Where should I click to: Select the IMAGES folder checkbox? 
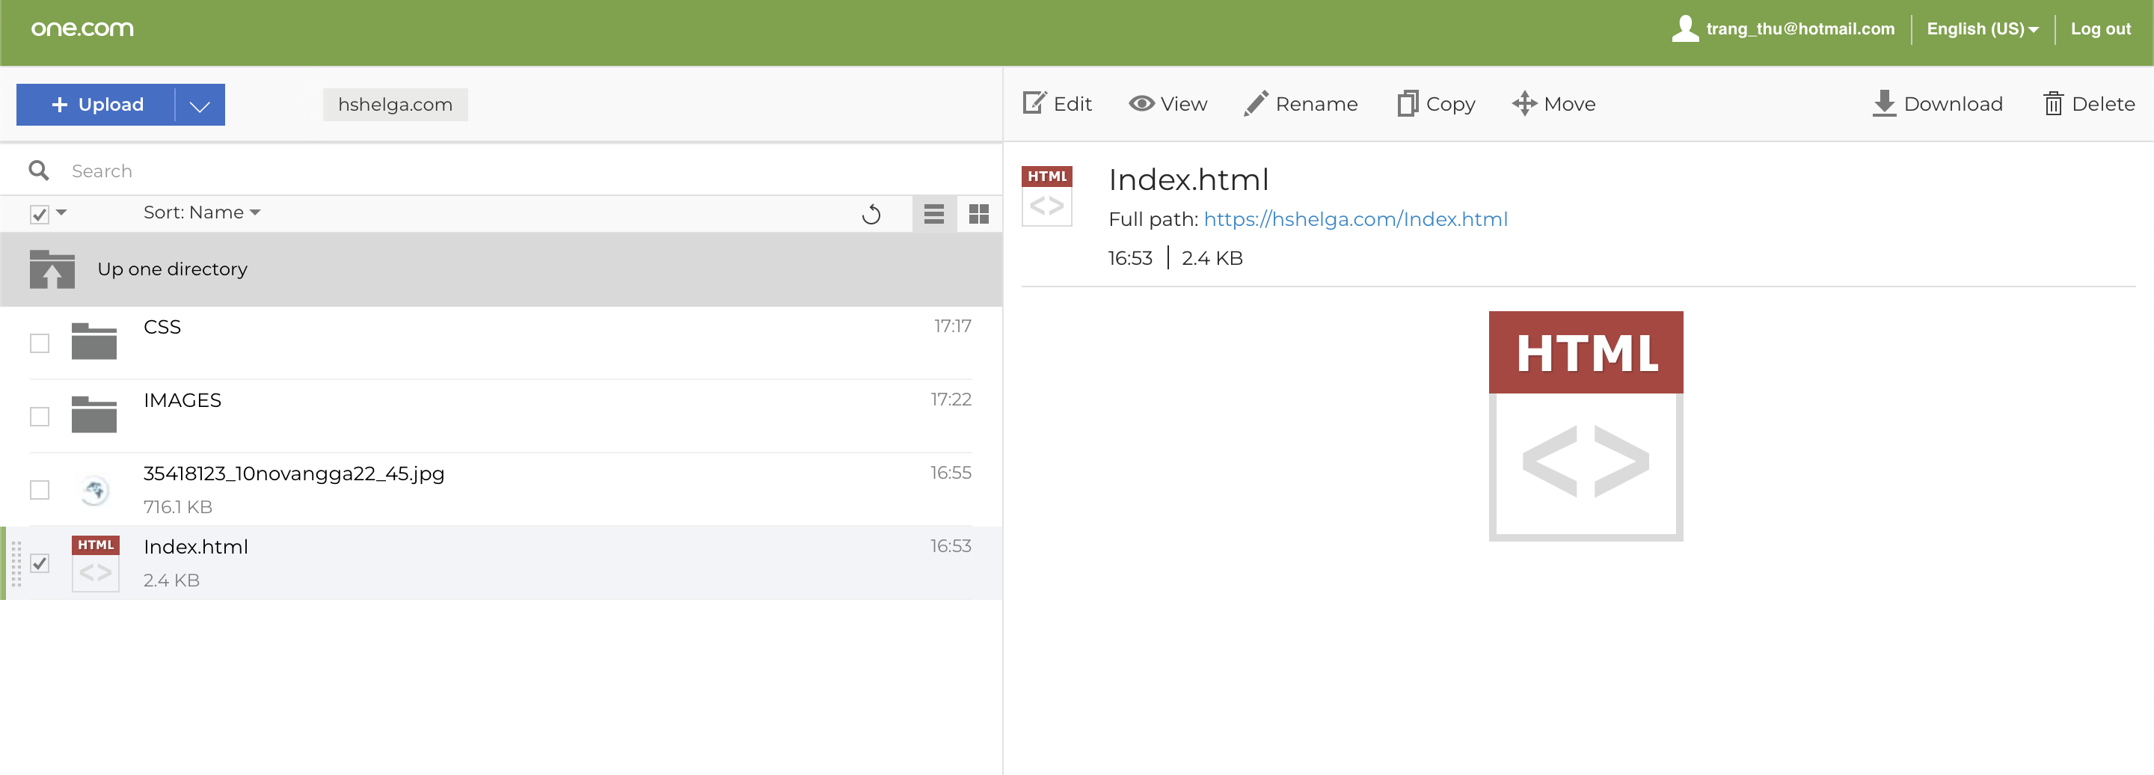(x=40, y=417)
